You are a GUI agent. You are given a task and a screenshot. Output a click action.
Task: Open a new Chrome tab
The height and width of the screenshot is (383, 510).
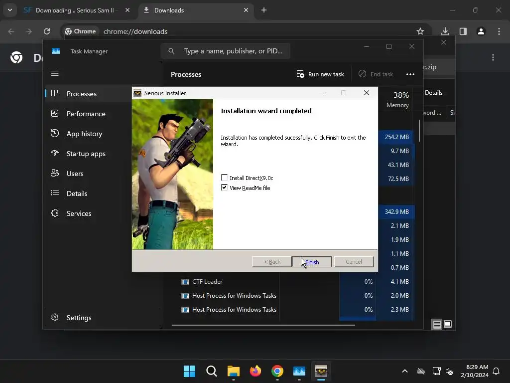264,10
